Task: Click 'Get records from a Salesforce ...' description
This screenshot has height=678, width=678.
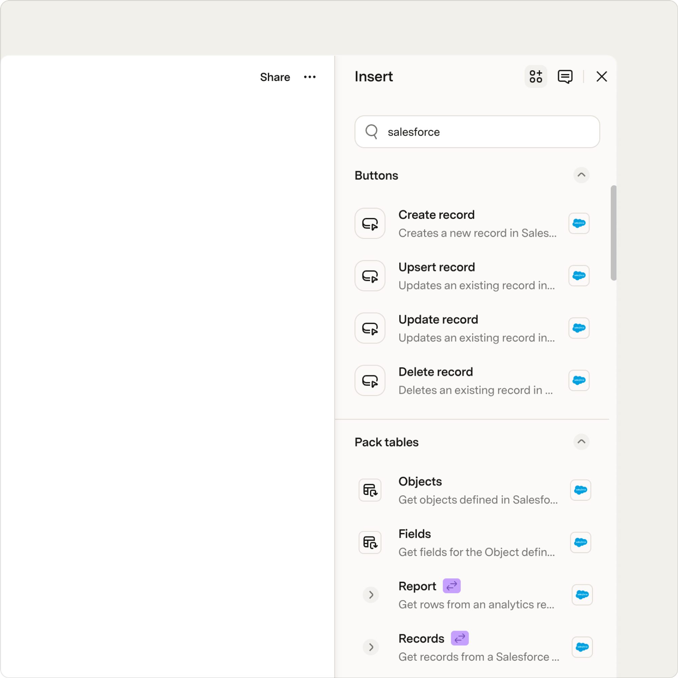Action: pyautogui.click(x=479, y=657)
